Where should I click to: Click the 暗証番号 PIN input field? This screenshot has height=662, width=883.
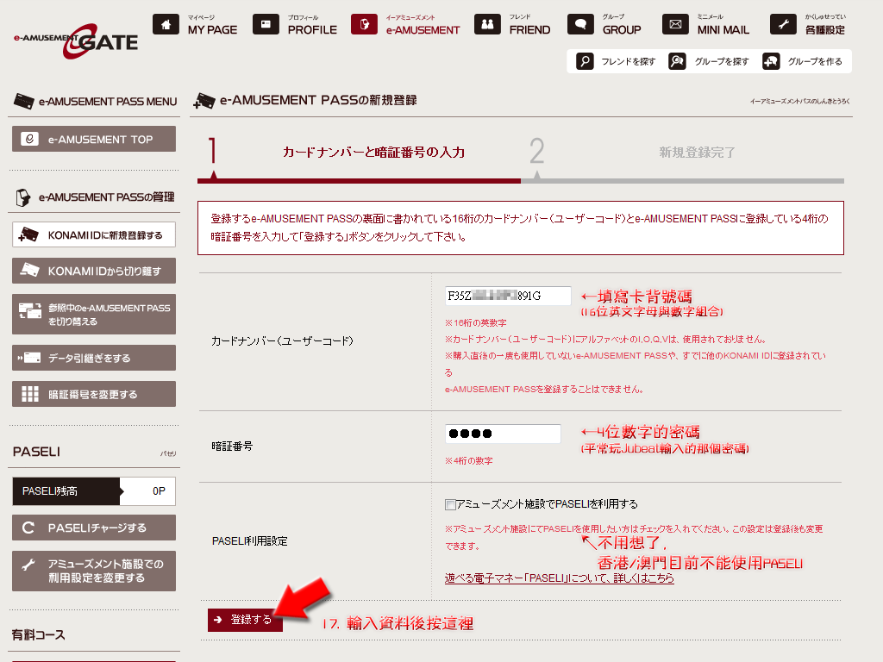pos(503,434)
